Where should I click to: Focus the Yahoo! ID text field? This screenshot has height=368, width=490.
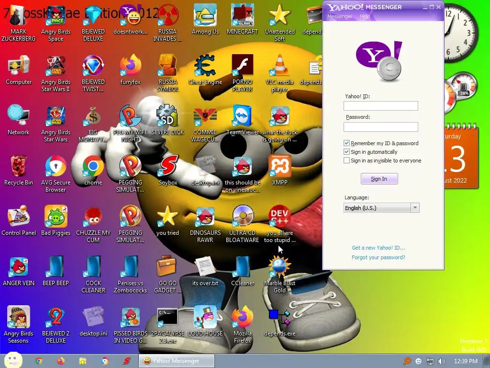380,106
